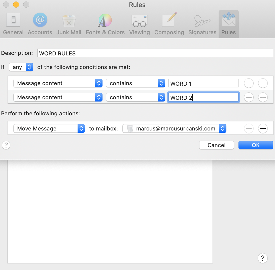Open the Move Message action dropdown
The image size is (275, 270).
[x=49, y=128]
